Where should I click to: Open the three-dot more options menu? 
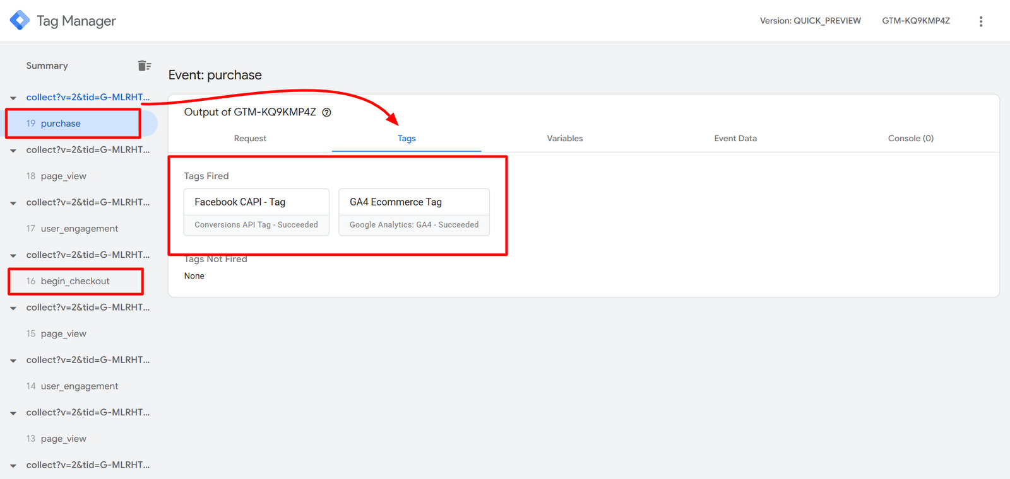(980, 21)
